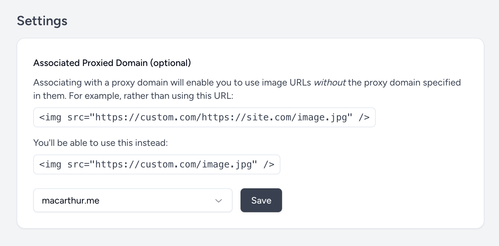
Task: Click the opening <img tag in first snippet
Action: coord(50,117)
